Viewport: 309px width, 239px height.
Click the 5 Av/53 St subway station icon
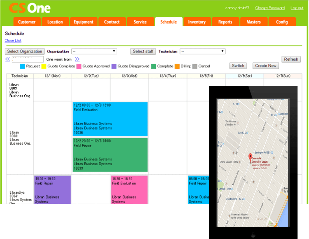click(x=247, y=133)
